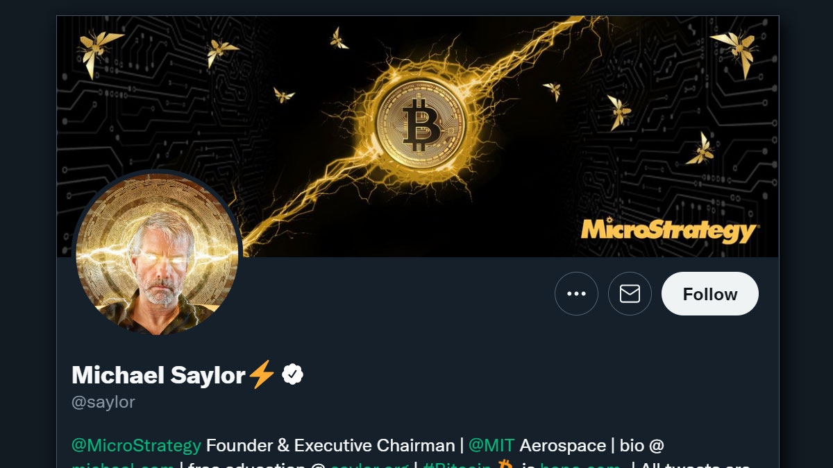Select the @saylor username handle
The height and width of the screenshot is (468, 833).
[x=103, y=401]
